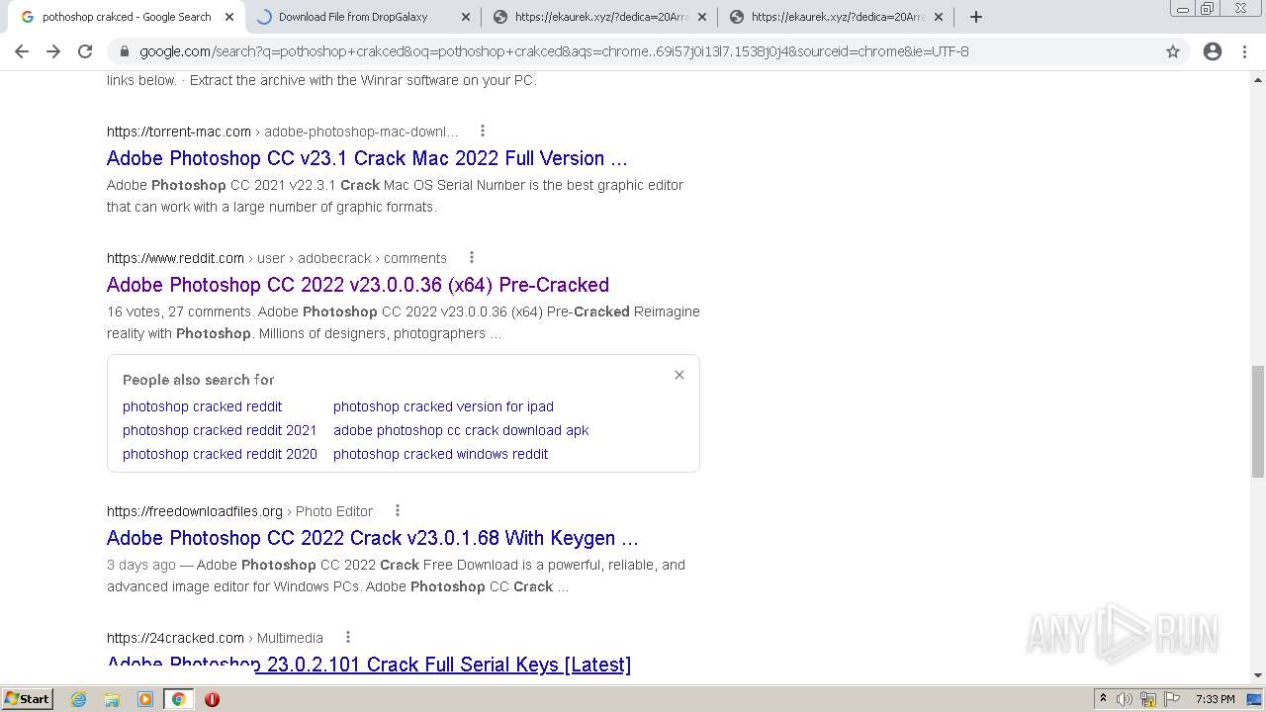Open Photoshop CC 2022 Crack With Keygen link

pos(373,538)
